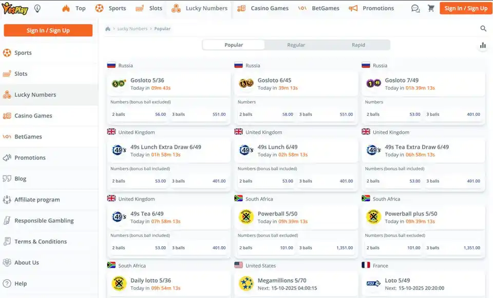Click the Gosloto 5/36 lottery ball icon
The height and width of the screenshot is (298, 493).
tap(119, 84)
